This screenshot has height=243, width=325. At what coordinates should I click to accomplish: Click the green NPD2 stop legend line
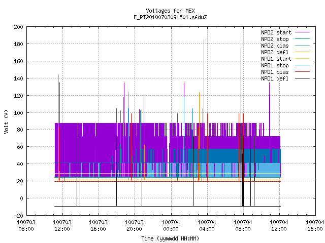[x=303, y=39]
